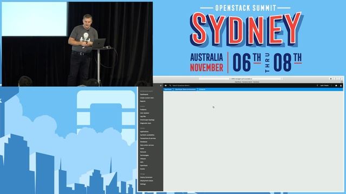
Task: Open Deployment status in sidebar
Action: tap(147, 181)
